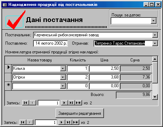The height and width of the screenshot is (127, 163).
Task: Click the Ціна field showing 2,50
Action: tap(104, 68)
